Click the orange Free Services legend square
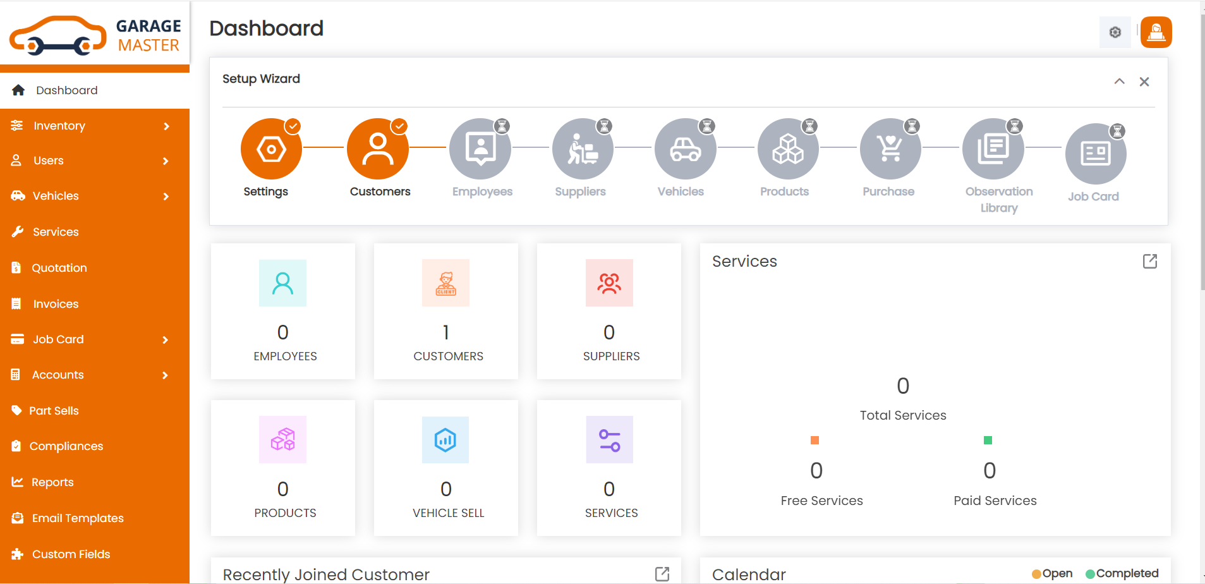Viewport: 1205px width, 584px height. pyautogui.click(x=814, y=440)
